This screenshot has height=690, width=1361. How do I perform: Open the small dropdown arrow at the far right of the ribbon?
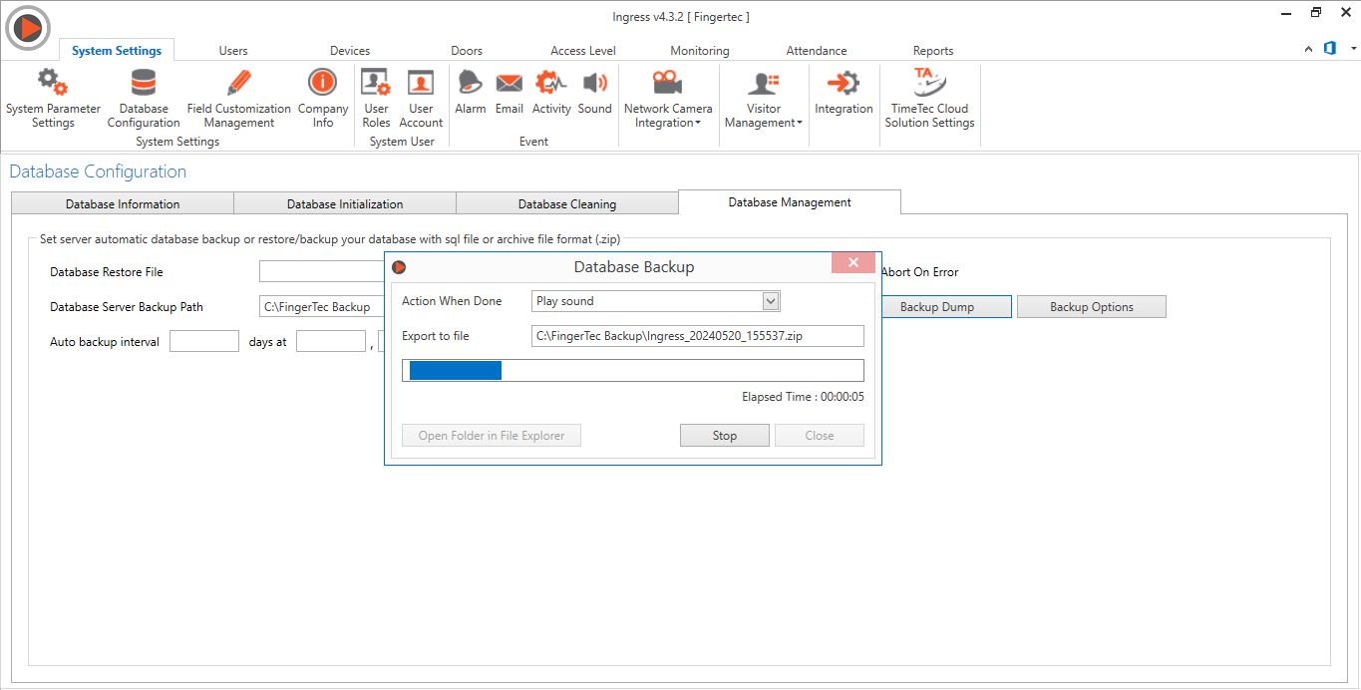(1353, 49)
